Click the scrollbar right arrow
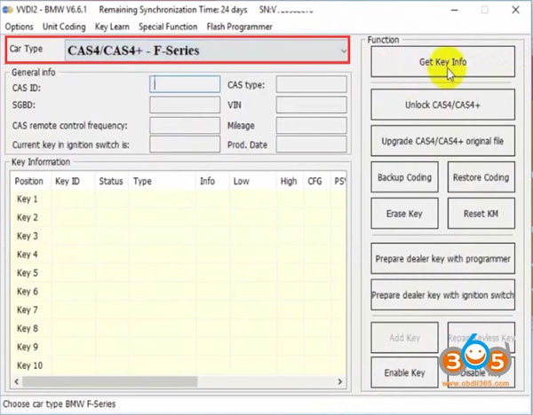Viewport: 533px width, 415px height. 339,381
